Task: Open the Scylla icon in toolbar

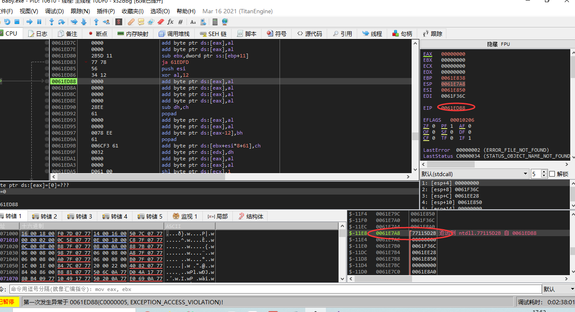Action: pos(119,22)
